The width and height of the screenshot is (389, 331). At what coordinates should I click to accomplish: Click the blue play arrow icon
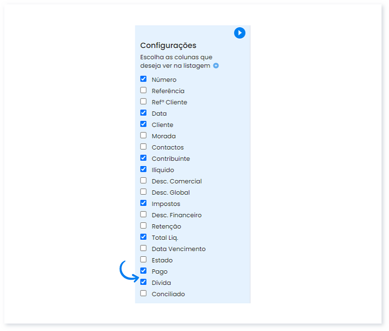point(239,33)
